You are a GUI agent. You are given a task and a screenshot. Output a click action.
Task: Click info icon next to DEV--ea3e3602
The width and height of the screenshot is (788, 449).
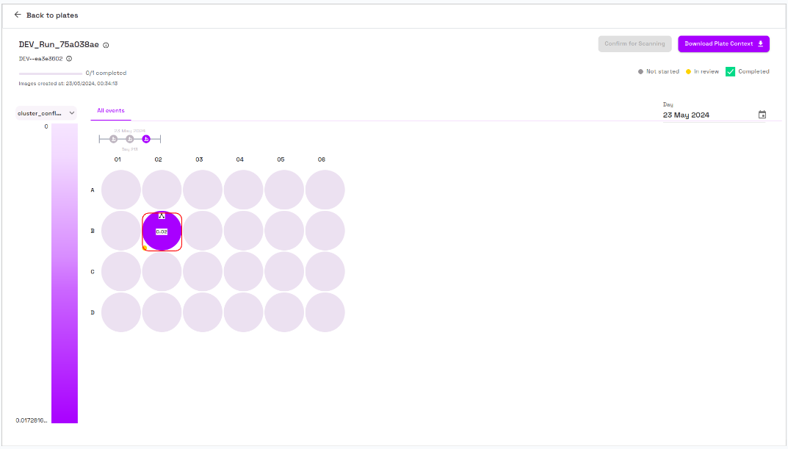click(69, 59)
